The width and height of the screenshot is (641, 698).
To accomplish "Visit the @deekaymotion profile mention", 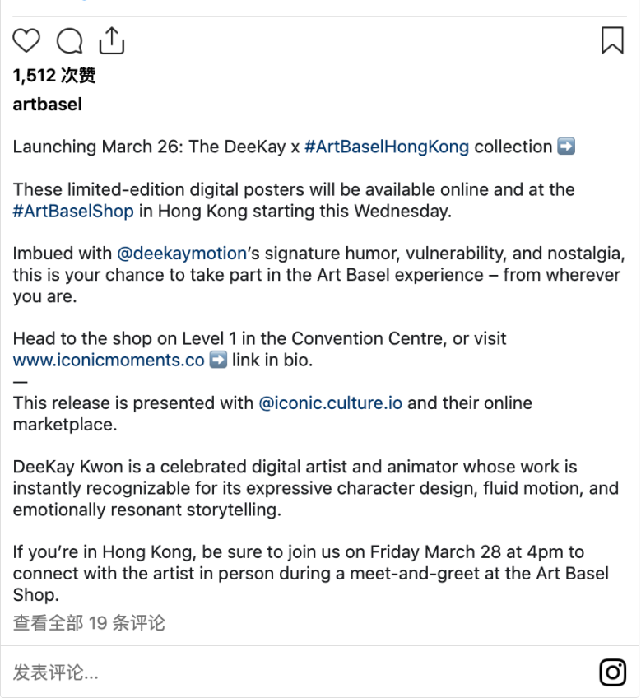I will click(182, 254).
